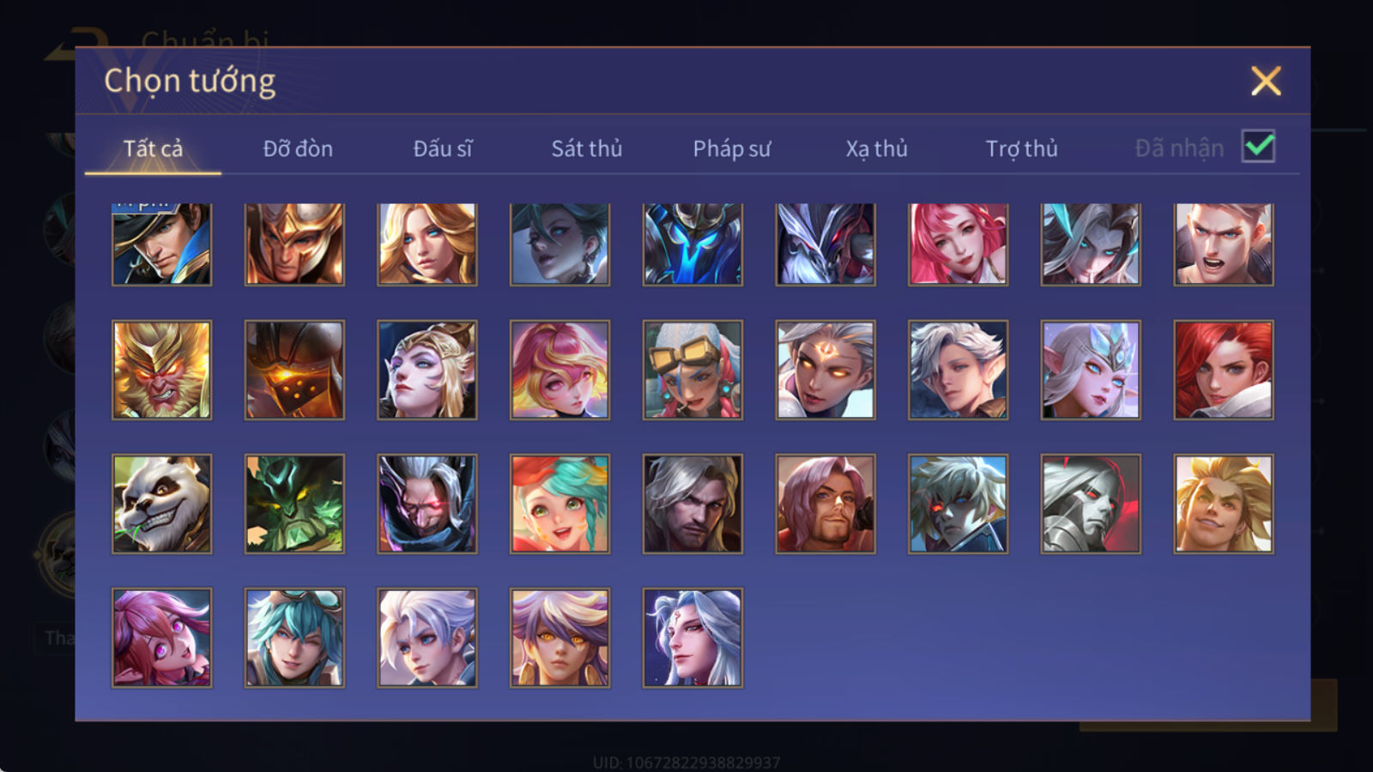The image size is (1373, 772).
Task: Choose the golden-helmeted warrior hero
Action: [294, 244]
